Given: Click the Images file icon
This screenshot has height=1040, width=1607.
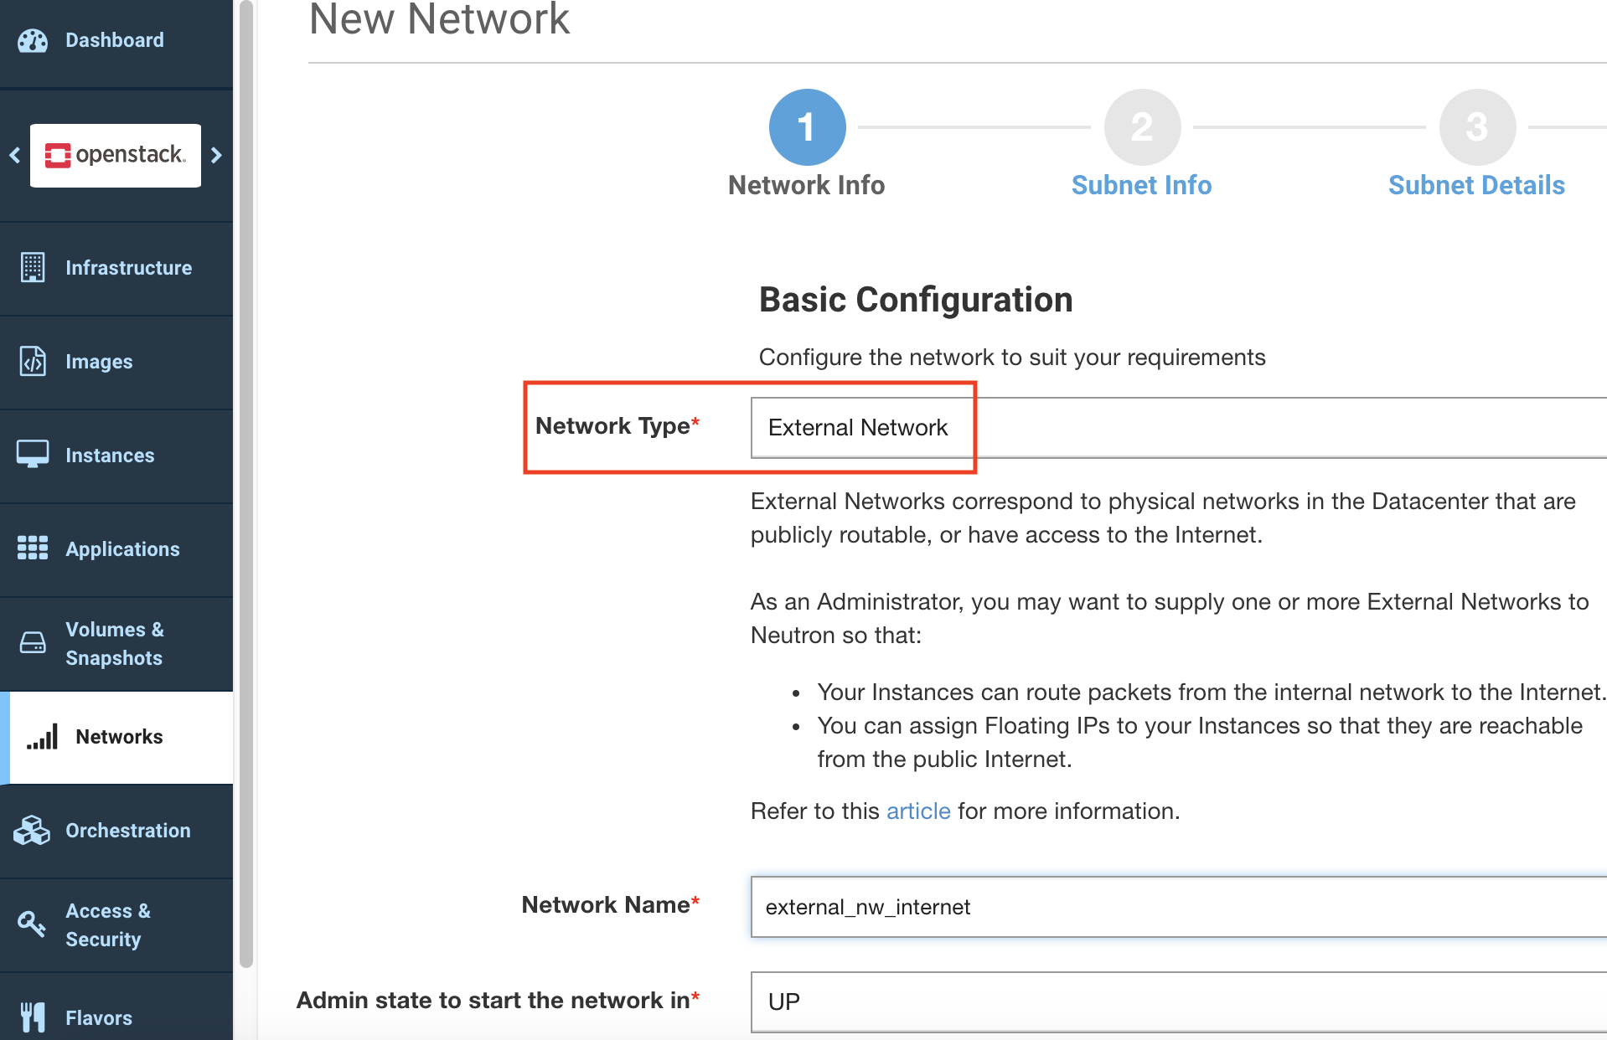Looking at the screenshot, I should click(x=33, y=362).
